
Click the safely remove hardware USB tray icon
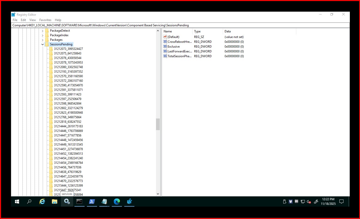pos(285,202)
